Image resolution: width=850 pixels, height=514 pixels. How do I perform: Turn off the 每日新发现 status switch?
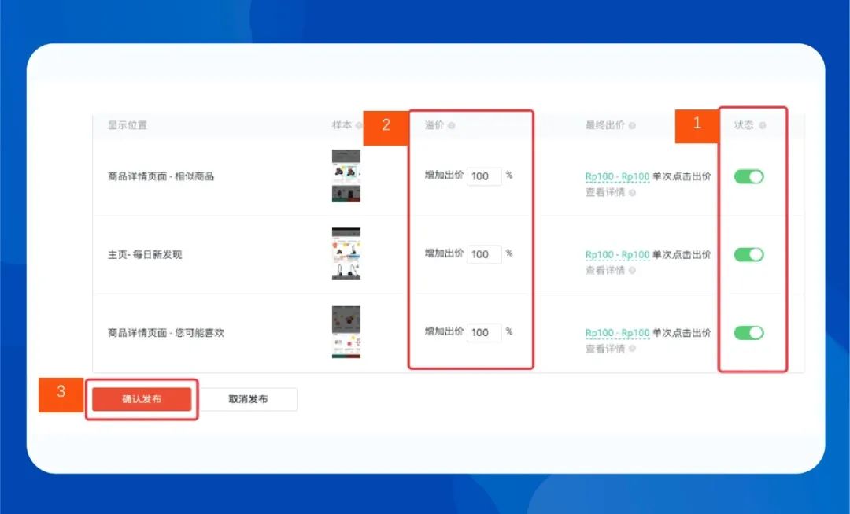click(x=748, y=254)
